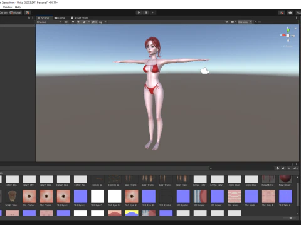The image size is (301, 225).
Task: Open the component tools wrench icon
Action: [x=227, y=22]
